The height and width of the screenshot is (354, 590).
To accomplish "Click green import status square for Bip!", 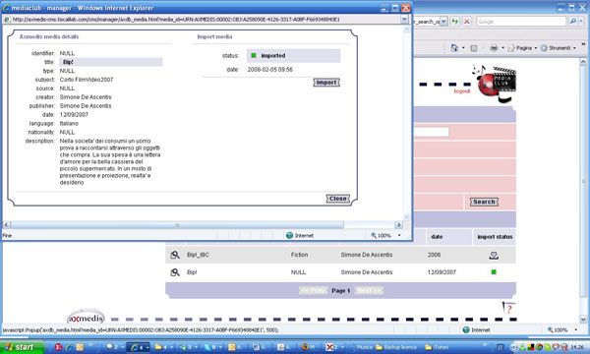I will [494, 272].
